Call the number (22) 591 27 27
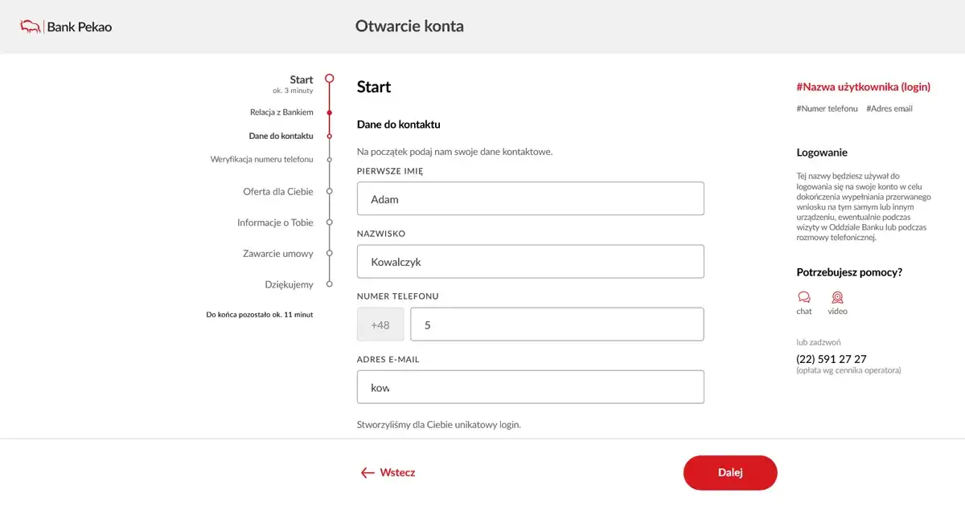This screenshot has height=506, width=965. [x=831, y=359]
